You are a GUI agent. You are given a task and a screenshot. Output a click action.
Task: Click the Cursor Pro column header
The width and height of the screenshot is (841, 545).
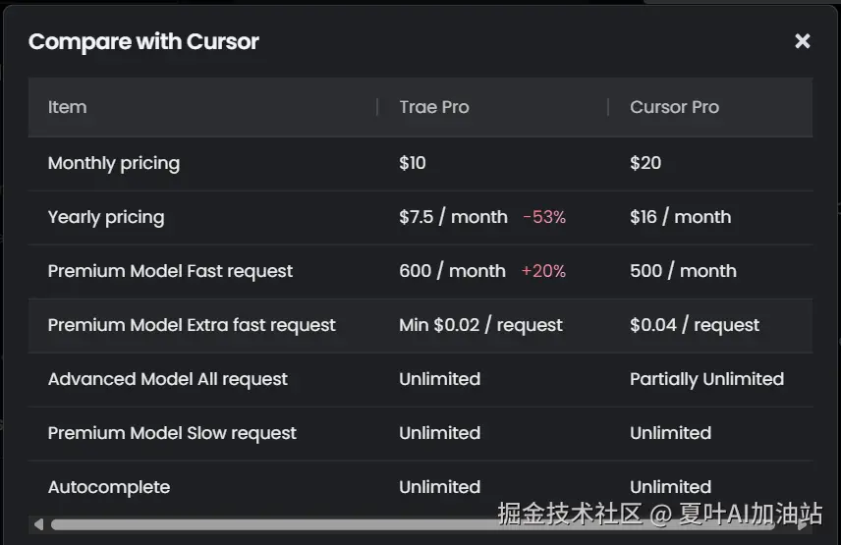coord(674,107)
